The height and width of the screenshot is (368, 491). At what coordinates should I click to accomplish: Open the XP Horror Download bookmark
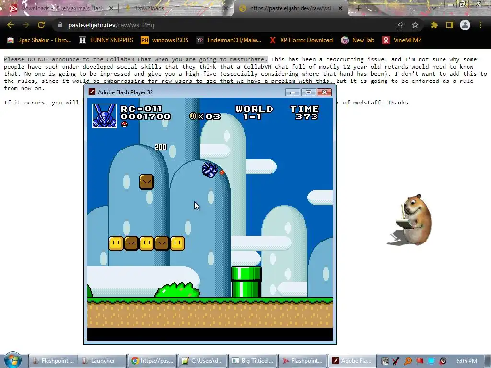(x=301, y=40)
